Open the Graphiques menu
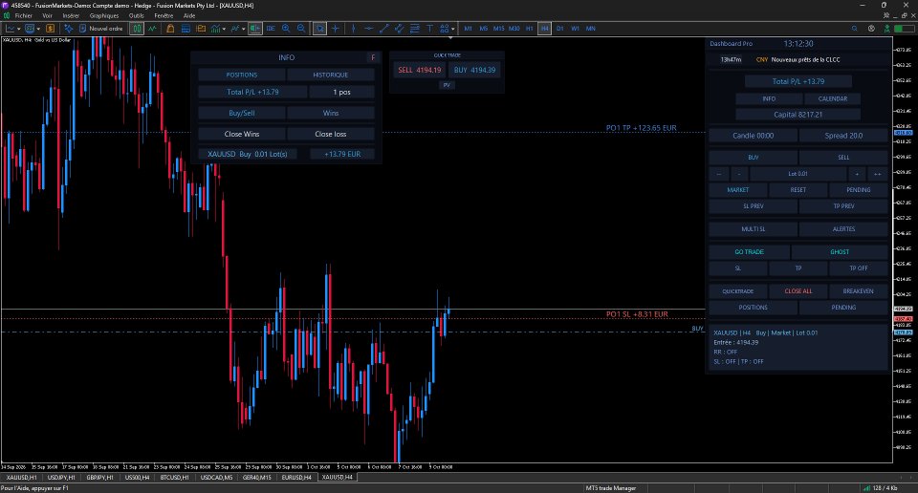The width and height of the screenshot is (918, 493). click(x=104, y=16)
